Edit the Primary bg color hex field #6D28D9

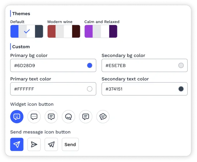(53, 65)
